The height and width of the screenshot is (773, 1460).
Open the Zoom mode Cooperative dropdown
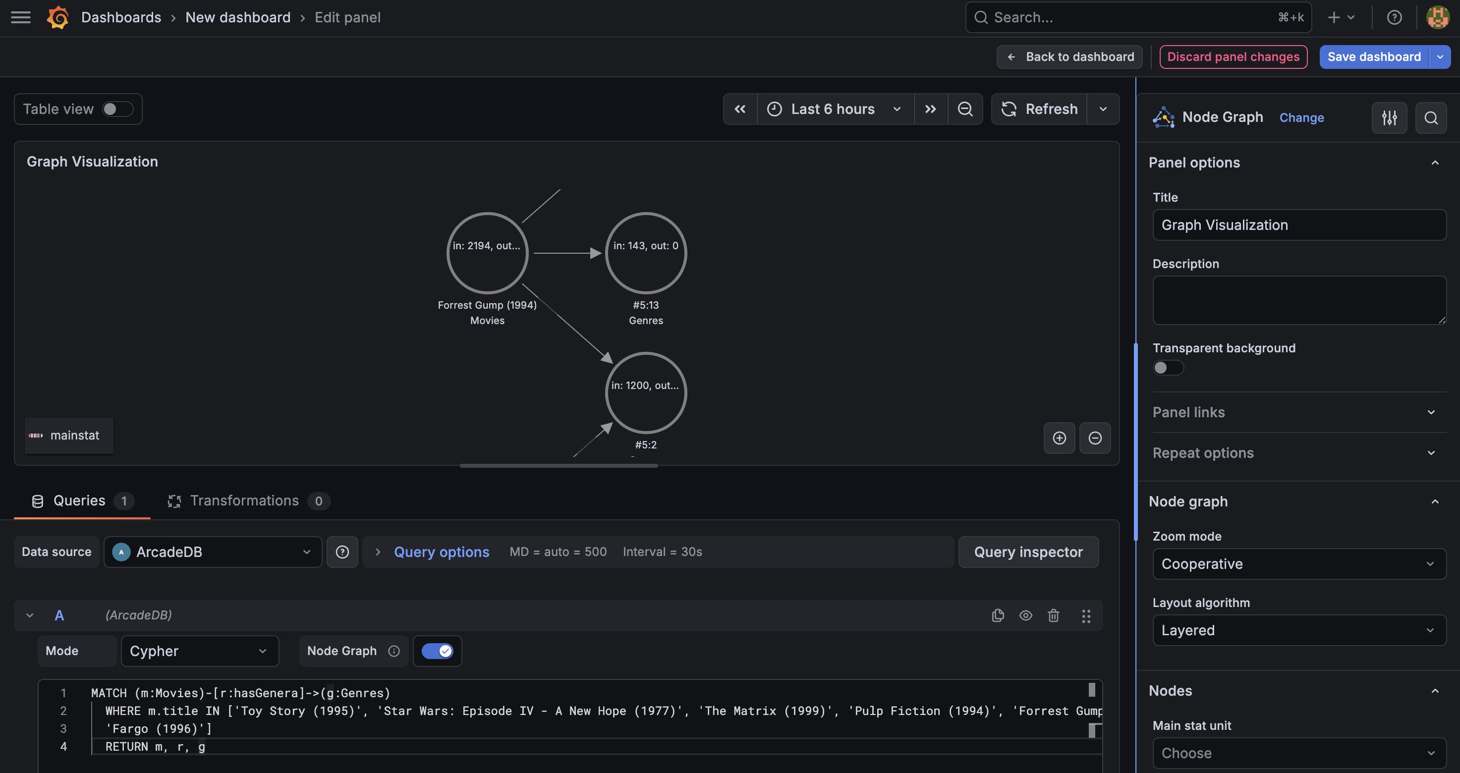(x=1299, y=564)
